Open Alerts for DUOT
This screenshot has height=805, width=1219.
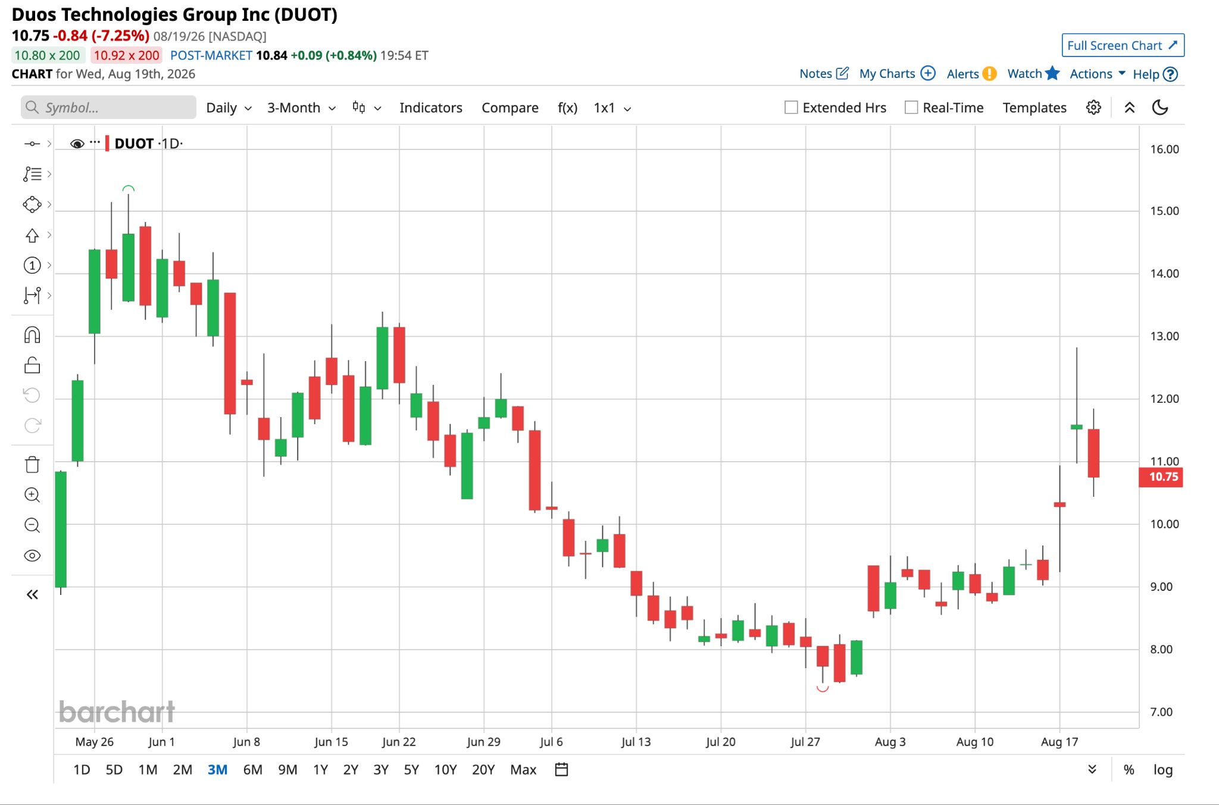(971, 74)
